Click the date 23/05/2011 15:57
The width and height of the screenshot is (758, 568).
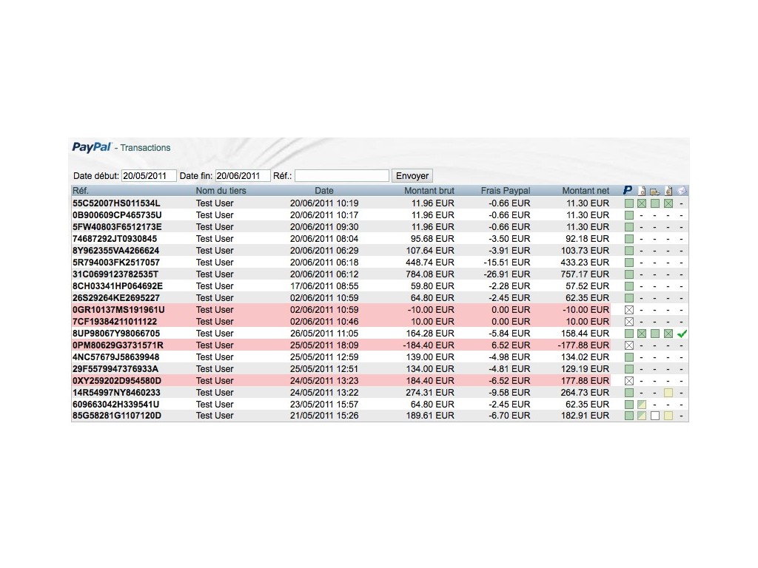coord(324,405)
